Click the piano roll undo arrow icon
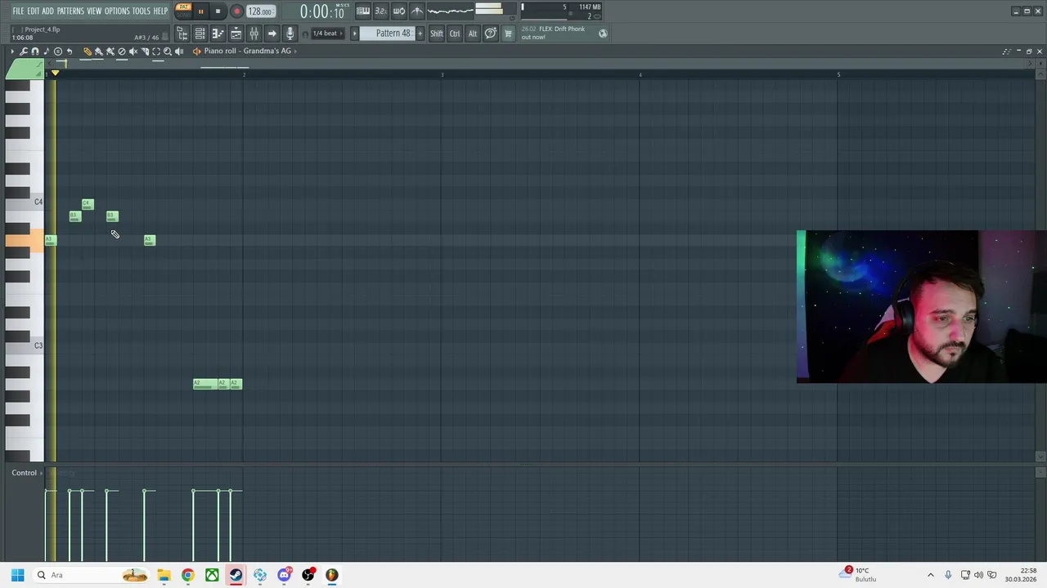This screenshot has width=1047, height=588. [70, 51]
